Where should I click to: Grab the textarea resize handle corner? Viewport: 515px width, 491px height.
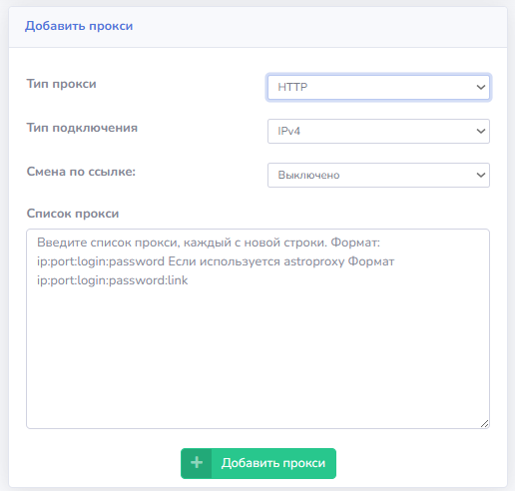click(x=484, y=423)
